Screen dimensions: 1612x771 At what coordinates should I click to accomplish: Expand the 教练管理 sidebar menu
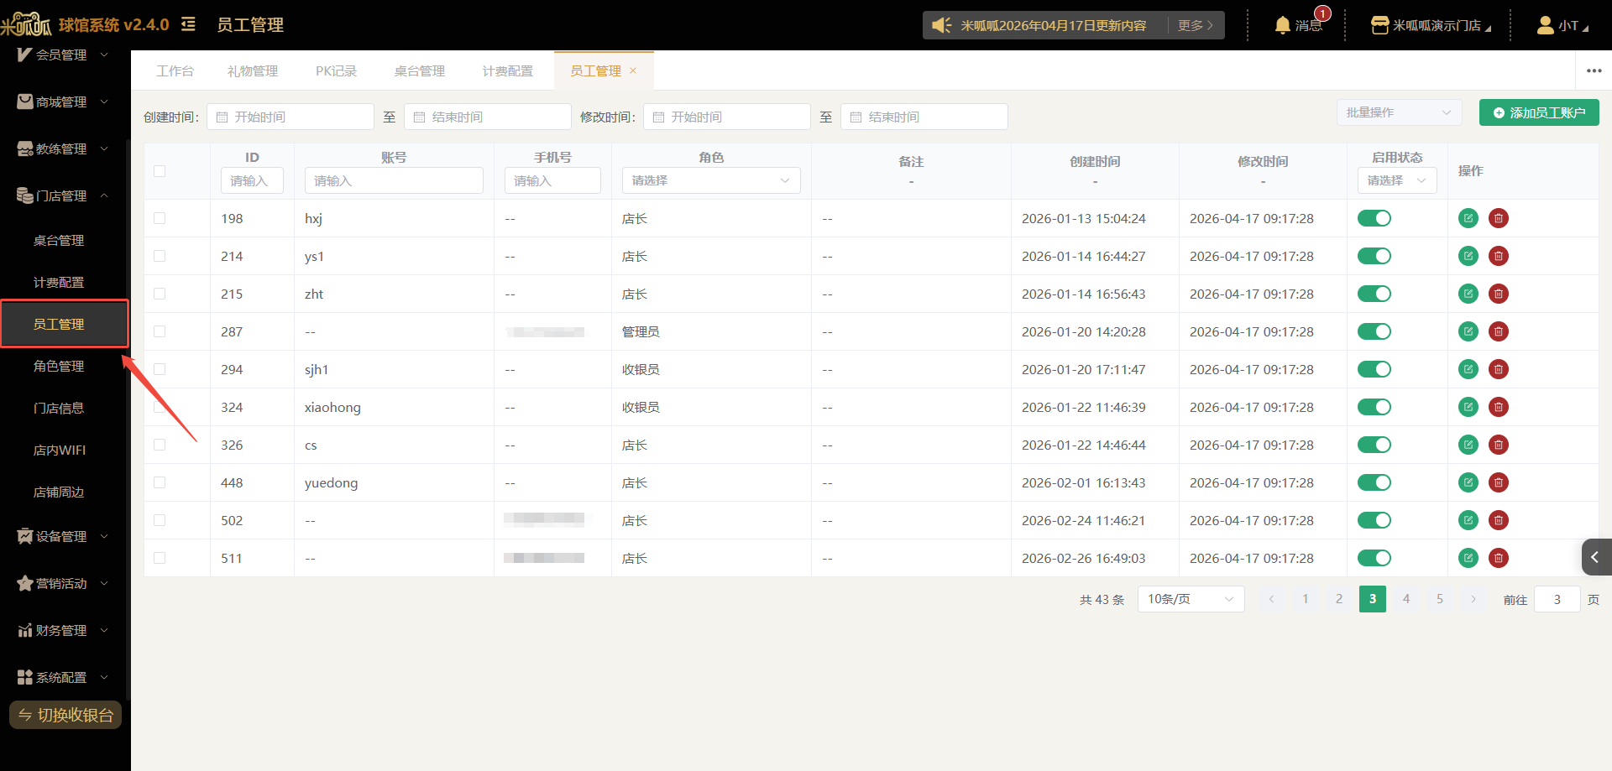point(64,148)
